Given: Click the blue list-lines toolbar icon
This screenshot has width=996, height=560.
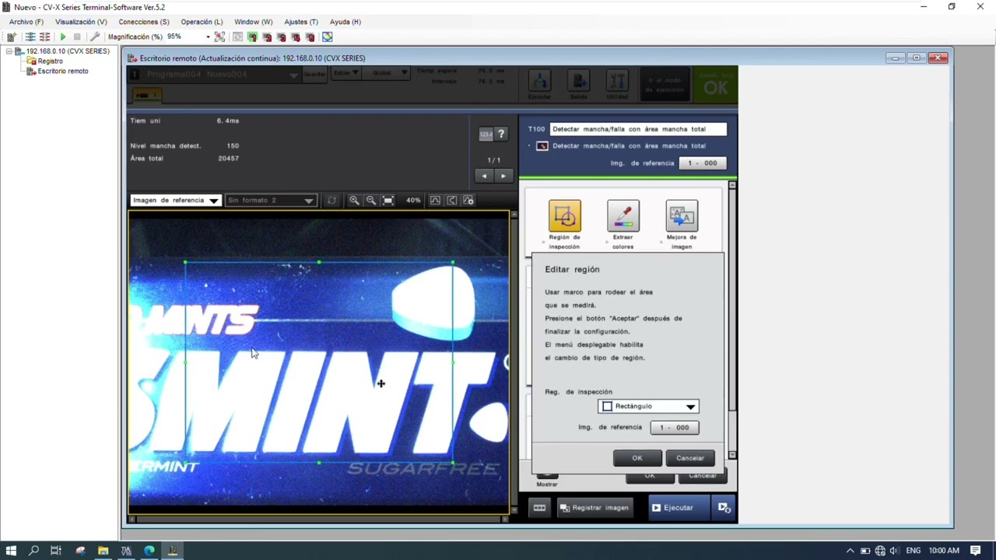Looking at the screenshot, I should pos(30,37).
